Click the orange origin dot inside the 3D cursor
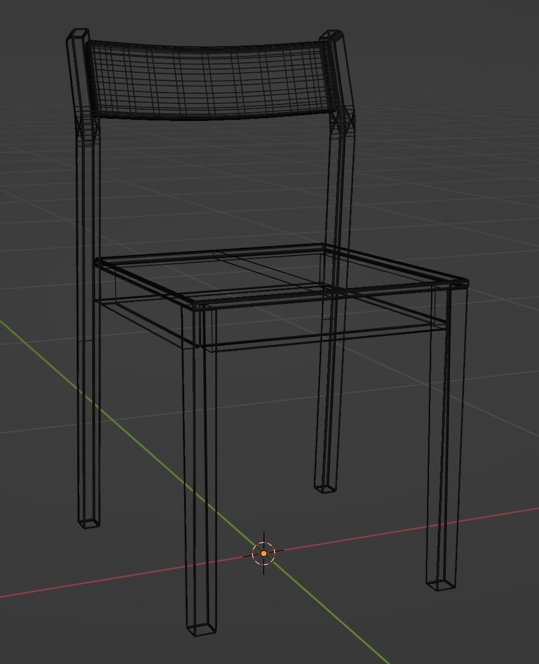The image size is (539, 664). pyautogui.click(x=264, y=553)
